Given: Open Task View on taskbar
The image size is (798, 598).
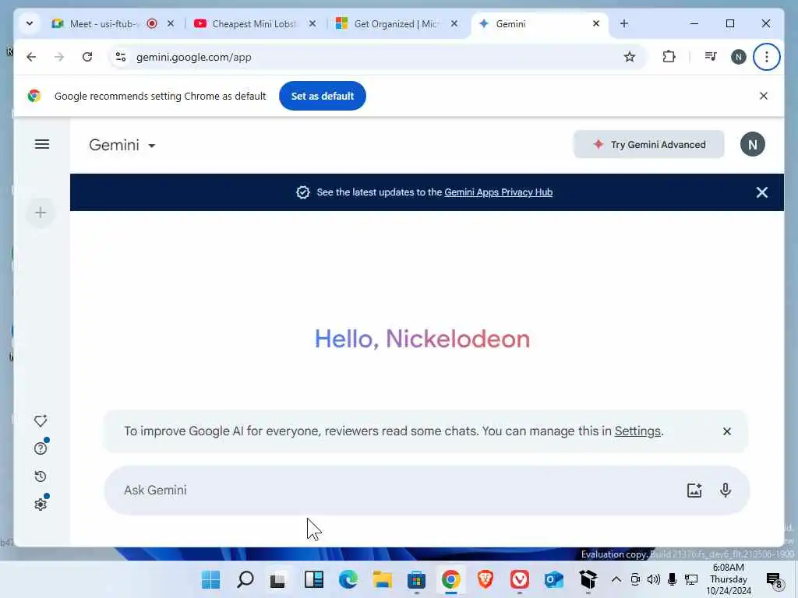Looking at the screenshot, I should point(279,579).
